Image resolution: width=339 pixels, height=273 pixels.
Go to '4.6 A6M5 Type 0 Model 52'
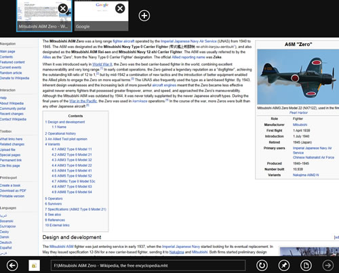pos(72,175)
